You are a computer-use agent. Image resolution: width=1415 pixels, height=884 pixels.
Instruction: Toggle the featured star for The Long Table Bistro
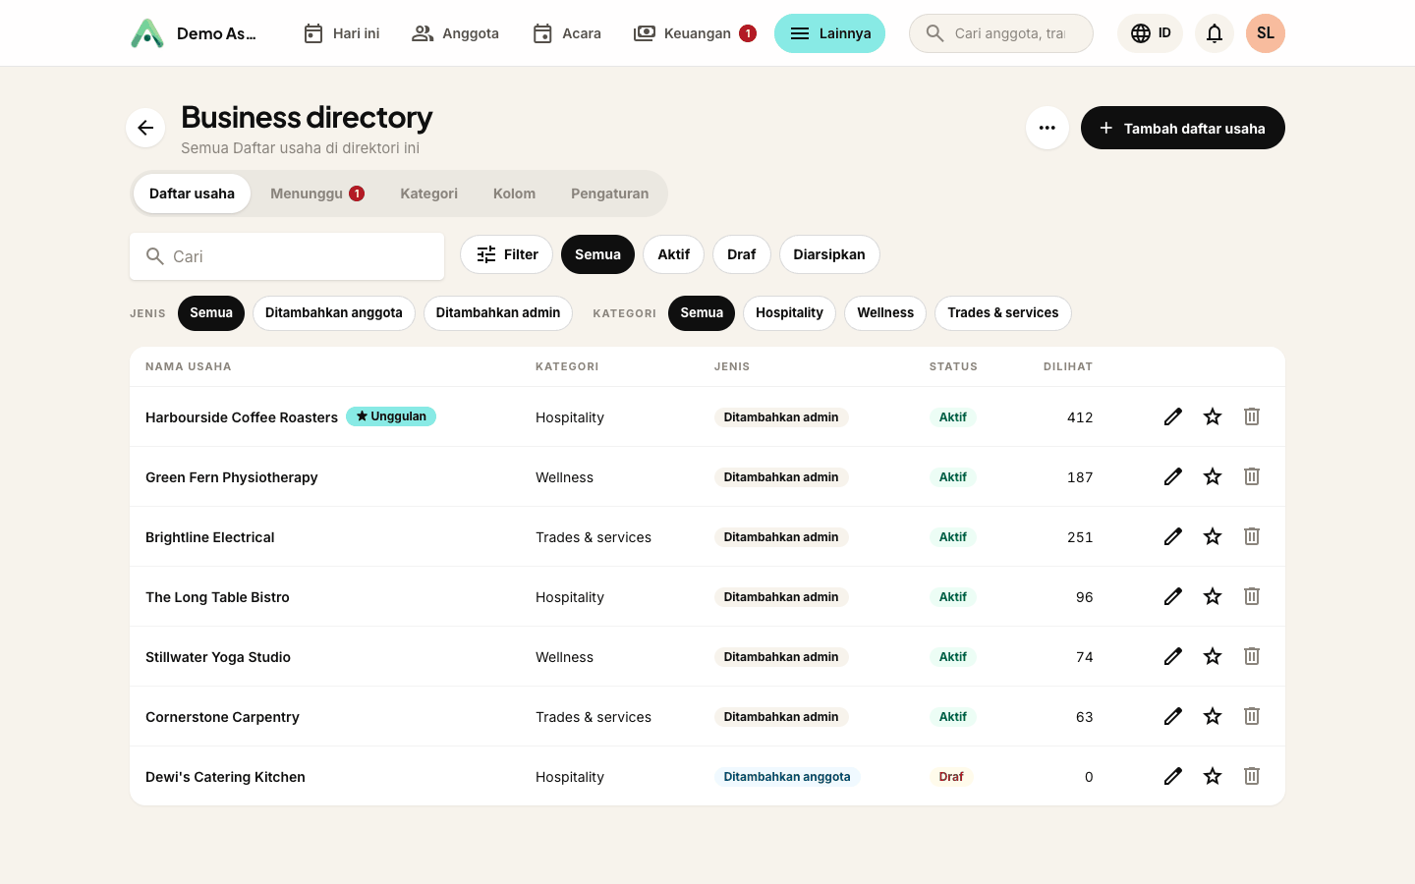pos(1213,596)
